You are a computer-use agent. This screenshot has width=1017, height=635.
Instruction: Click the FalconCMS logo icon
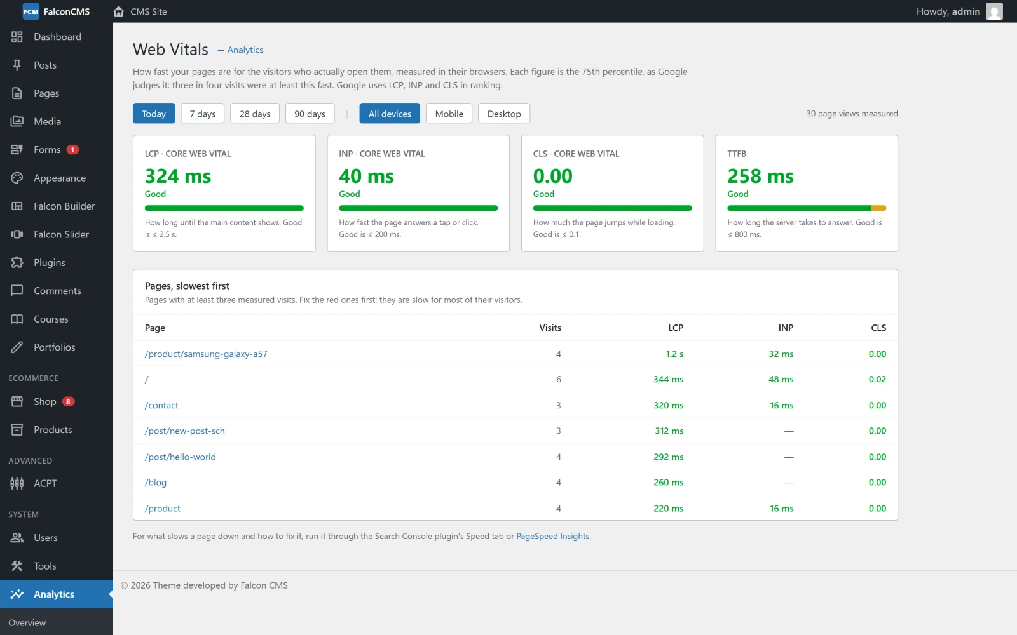31,11
